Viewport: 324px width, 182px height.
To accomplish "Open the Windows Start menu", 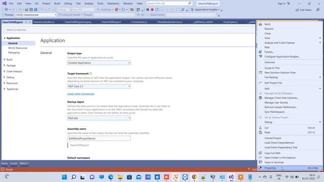I will (64, 177).
